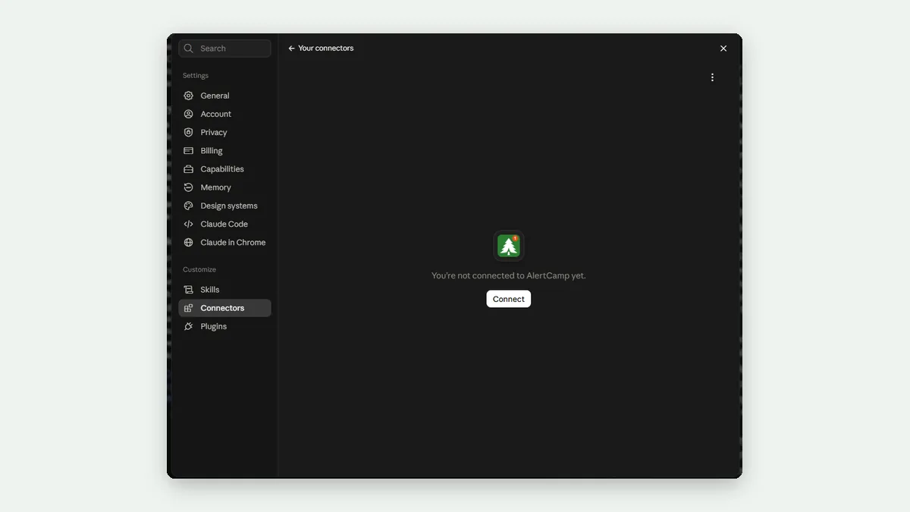Viewport: 910px width, 512px height.
Task: Go to Claude Code settings
Action: coord(224,224)
